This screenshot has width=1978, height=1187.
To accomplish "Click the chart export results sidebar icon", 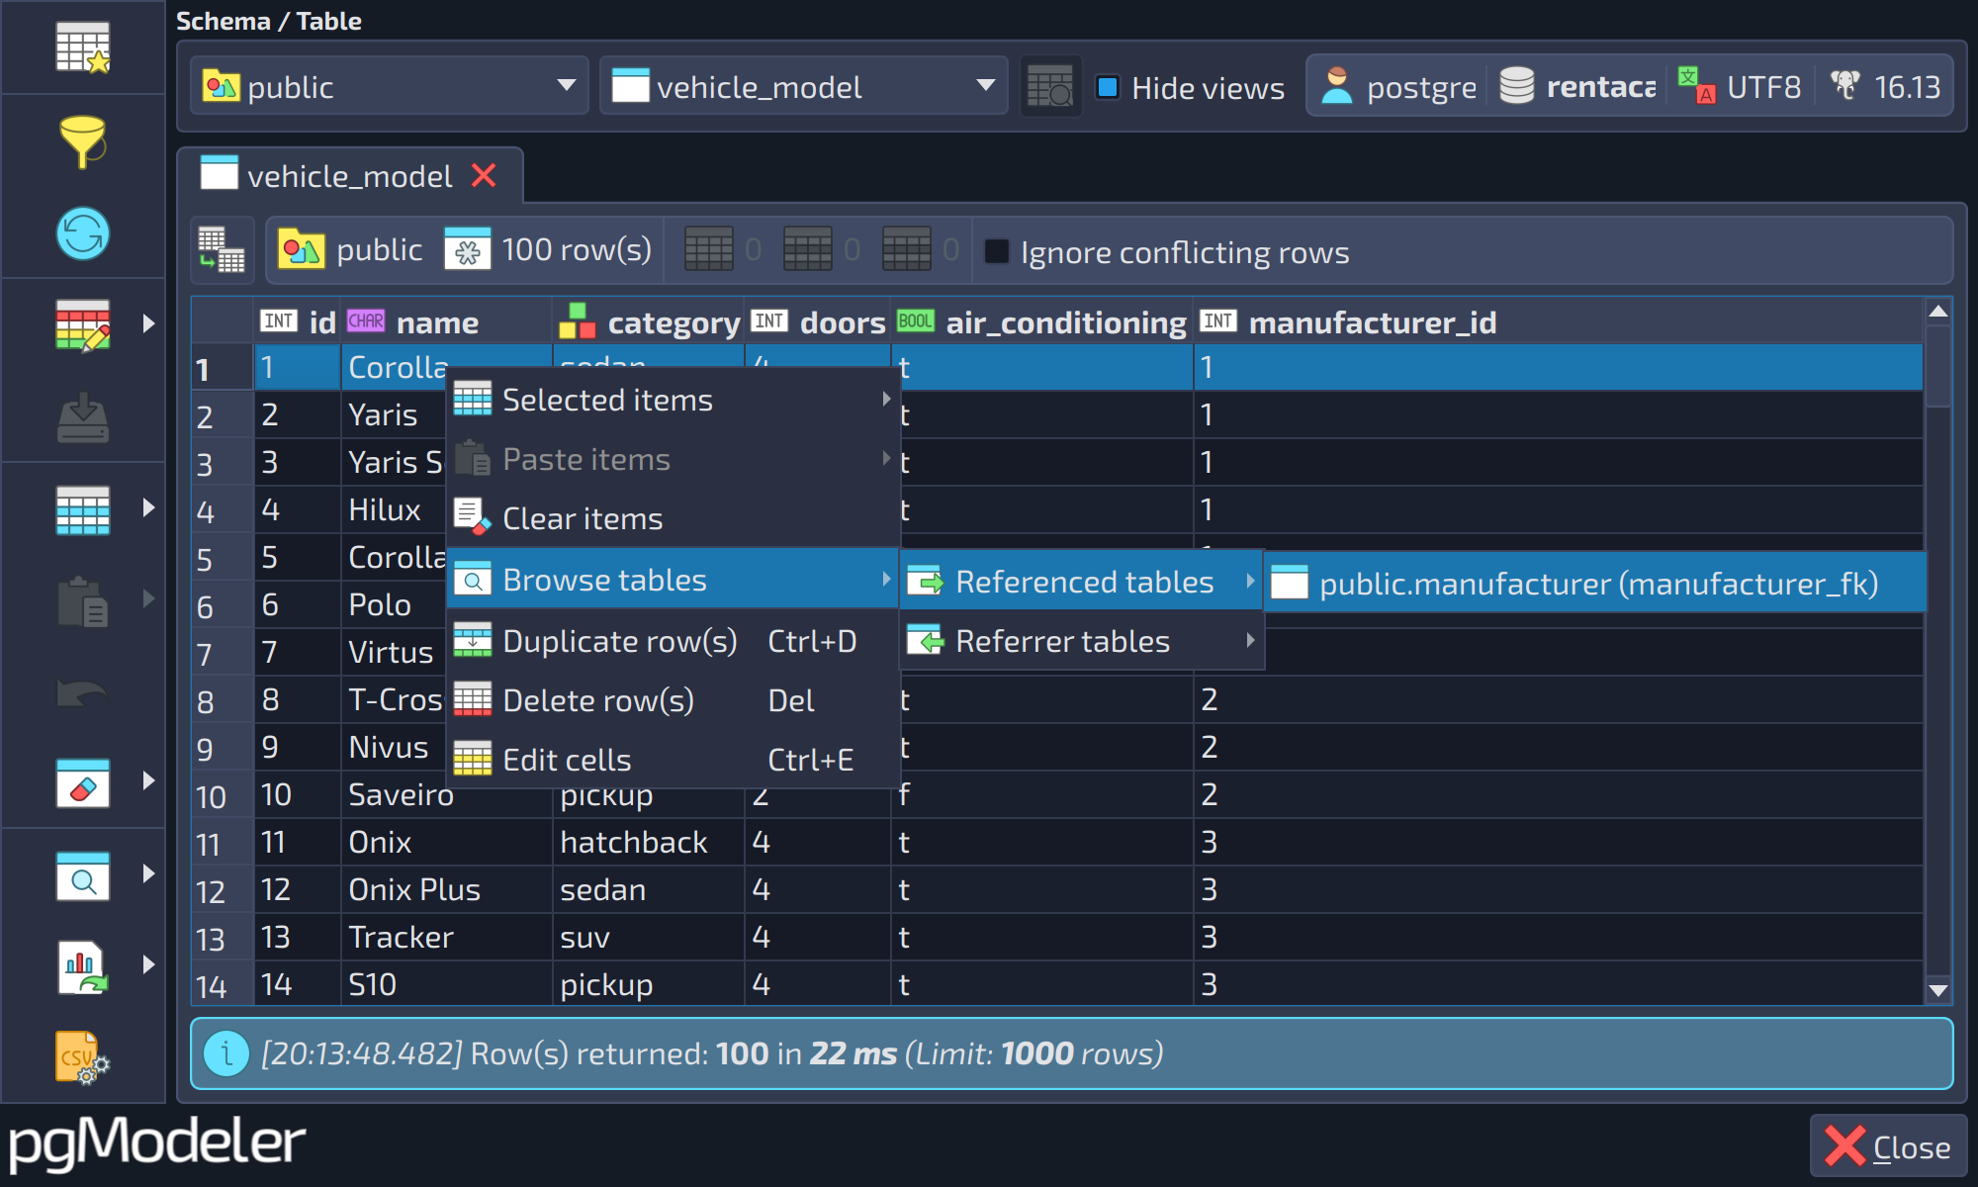I will pyautogui.click(x=83, y=966).
